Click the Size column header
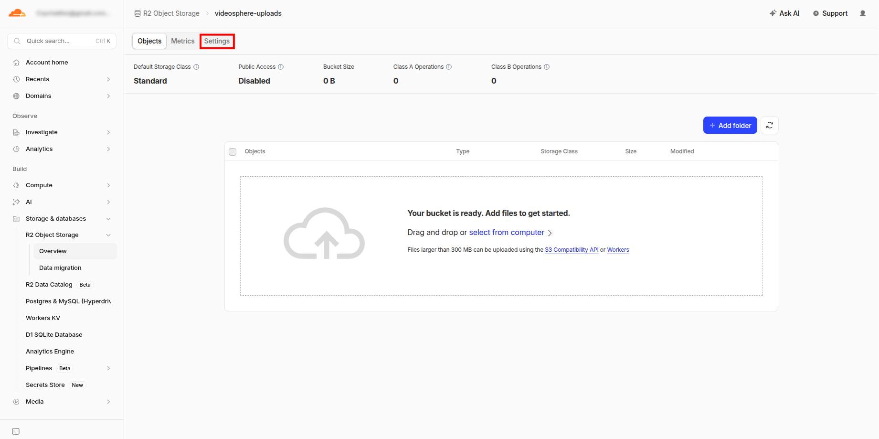This screenshot has height=439, width=879. coord(631,151)
